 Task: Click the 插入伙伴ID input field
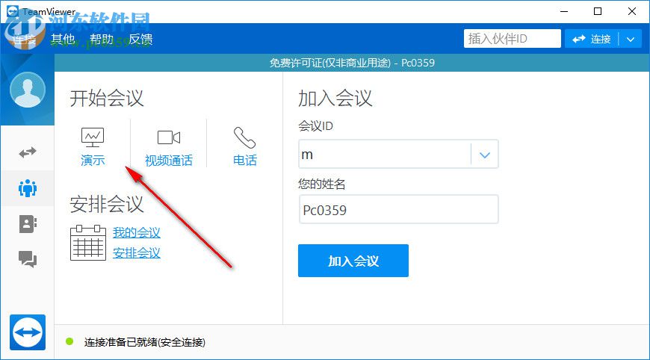pos(513,39)
